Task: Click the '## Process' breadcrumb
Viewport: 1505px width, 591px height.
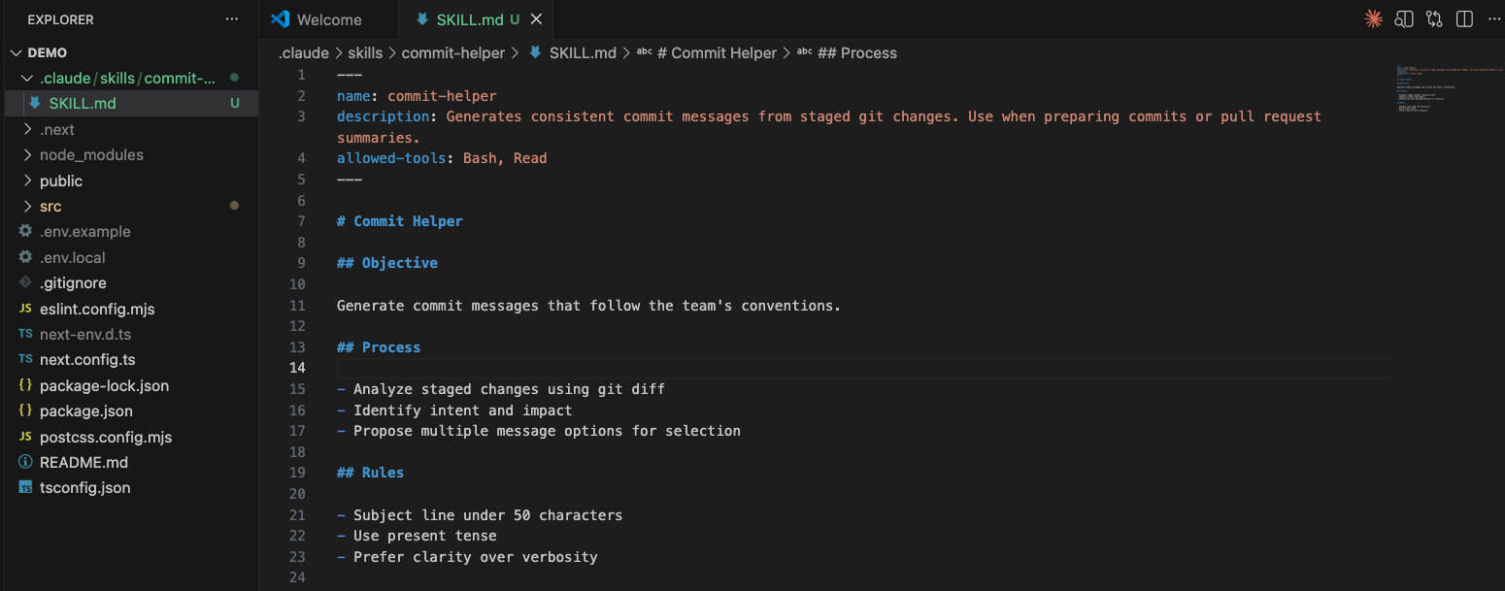Action: (x=856, y=53)
